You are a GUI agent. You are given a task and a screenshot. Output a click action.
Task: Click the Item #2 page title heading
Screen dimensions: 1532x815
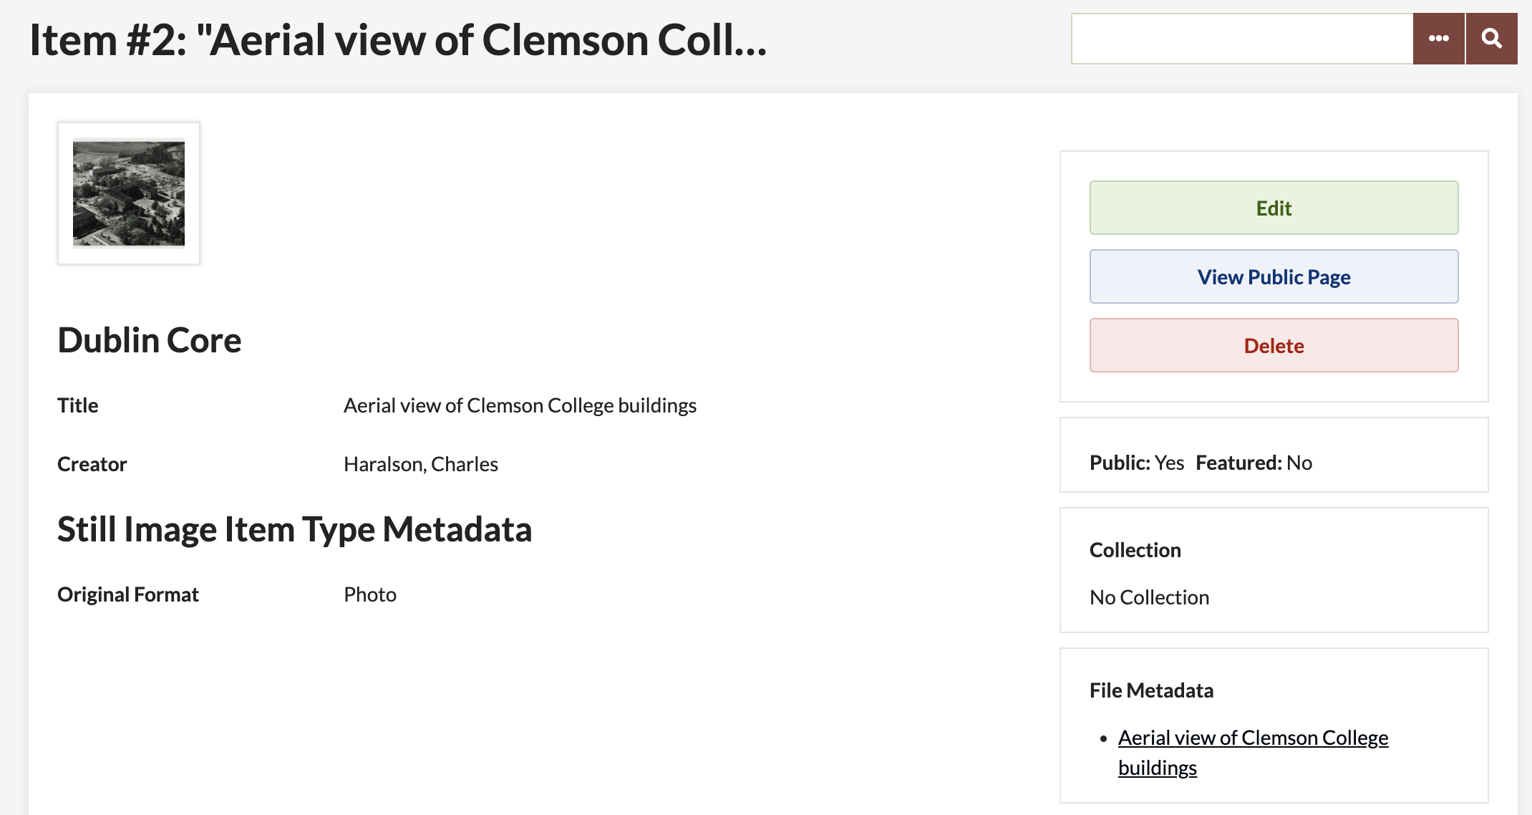pyautogui.click(x=398, y=40)
